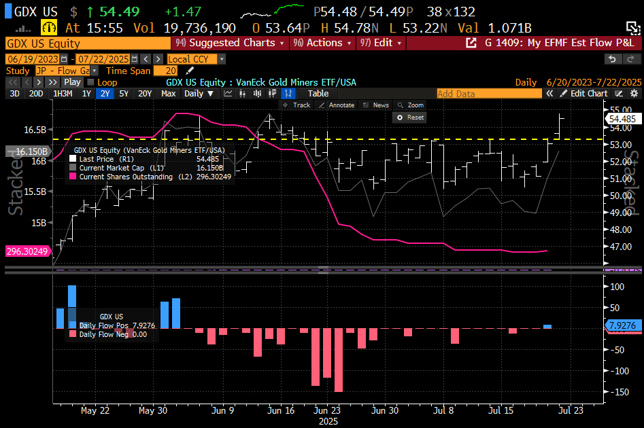Shift date range forward with right arrow
Screen dimensions: 644x428
pyautogui.click(x=158, y=59)
